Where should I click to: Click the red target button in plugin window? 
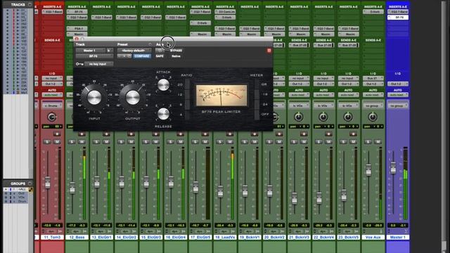pos(269,51)
